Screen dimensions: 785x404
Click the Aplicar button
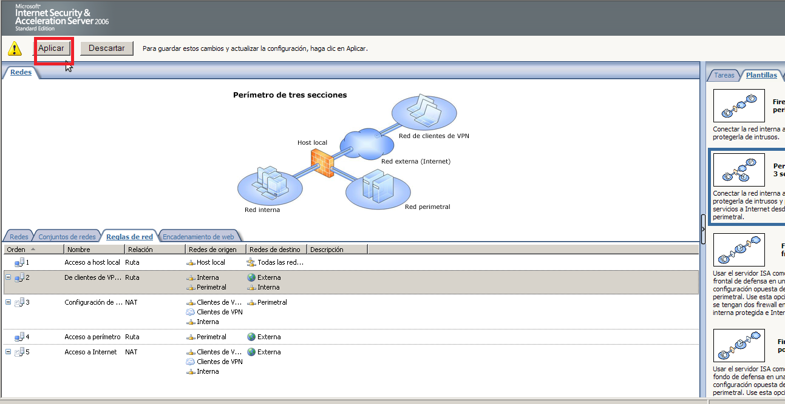[x=53, y=48]
